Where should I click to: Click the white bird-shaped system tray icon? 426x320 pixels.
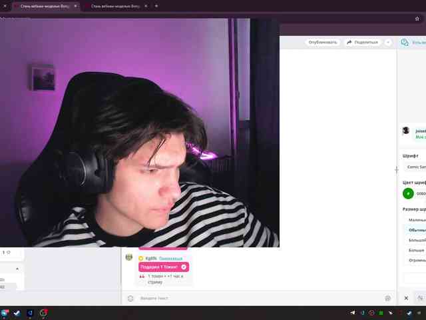(391, 313)
